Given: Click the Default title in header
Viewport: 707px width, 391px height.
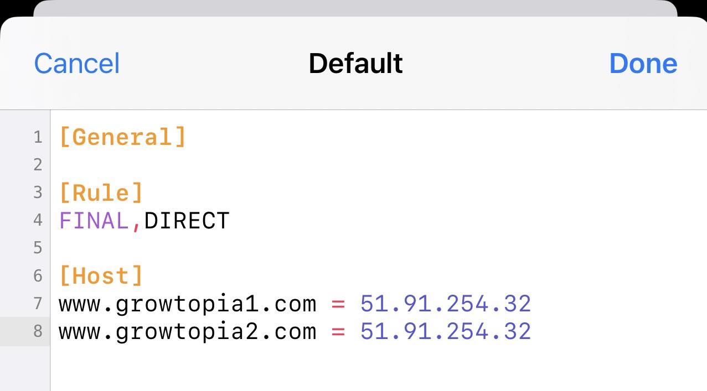Looking at the screenshot, I should [355, 64].
